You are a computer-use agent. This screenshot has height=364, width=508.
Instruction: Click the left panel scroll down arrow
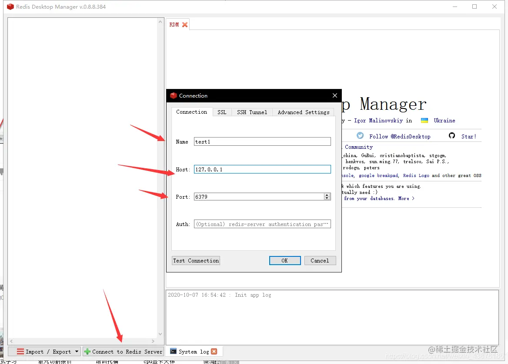pyautogui.click(x=160, y=334)
